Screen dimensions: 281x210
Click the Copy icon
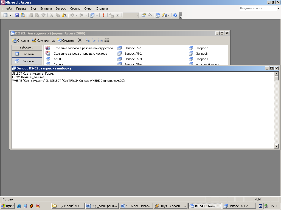[58, 15]
